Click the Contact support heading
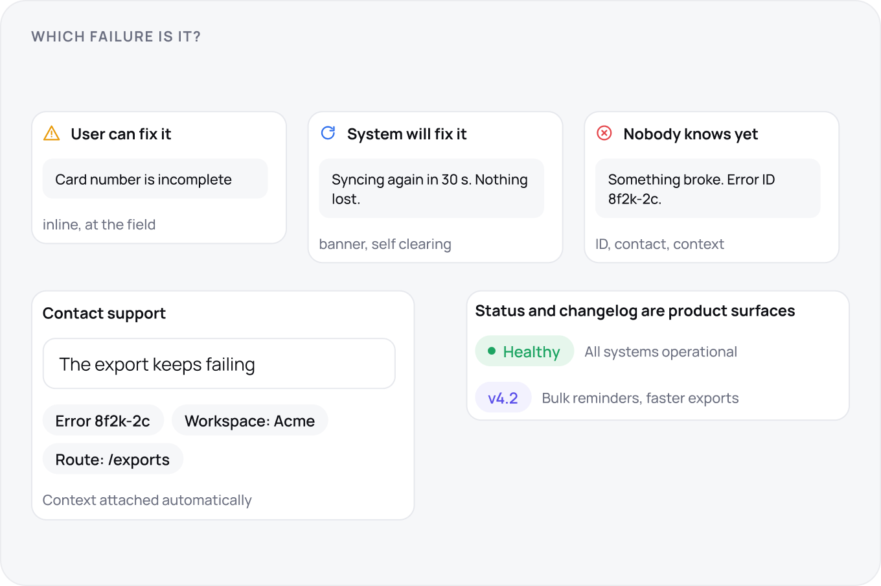This screenshot has width=881, height=586. tap(104, 313)
